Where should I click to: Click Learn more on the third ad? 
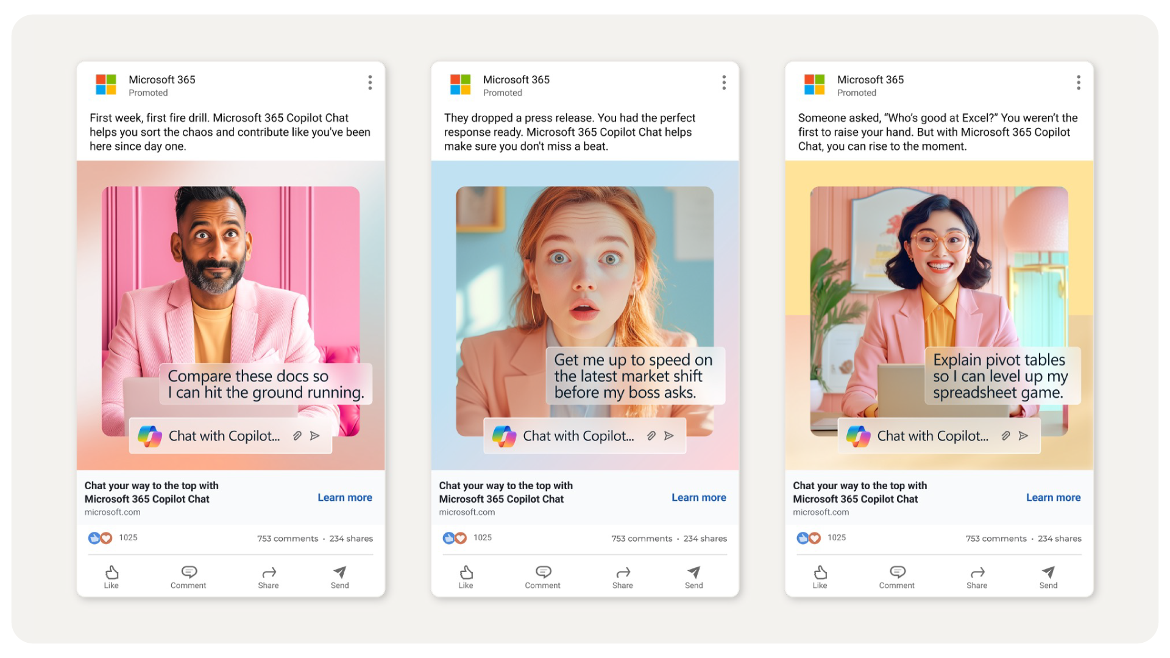pyautogui.click(x=1053, y=497)
